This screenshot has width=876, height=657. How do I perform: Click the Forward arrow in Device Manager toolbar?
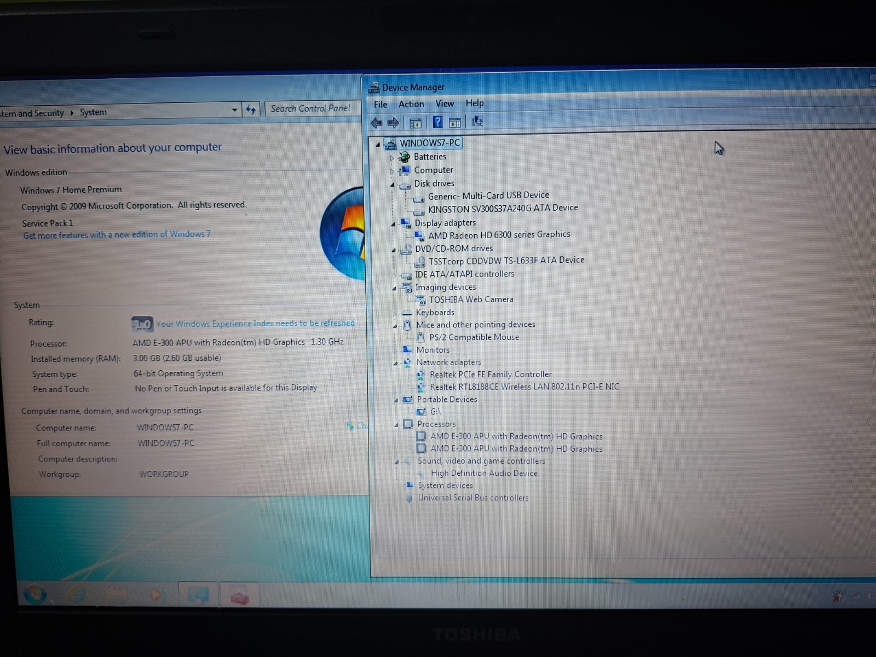[393, 123]
